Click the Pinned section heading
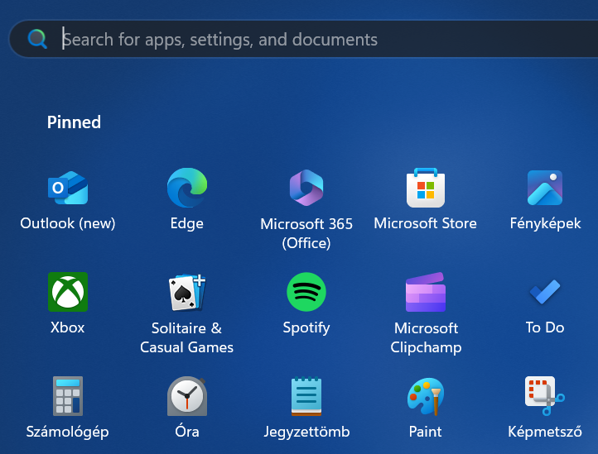 74,122
